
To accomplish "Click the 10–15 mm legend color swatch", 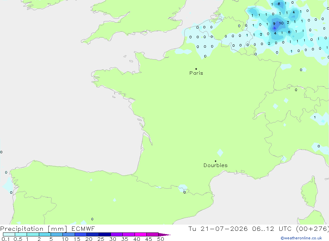I will [x=69, y=234].
